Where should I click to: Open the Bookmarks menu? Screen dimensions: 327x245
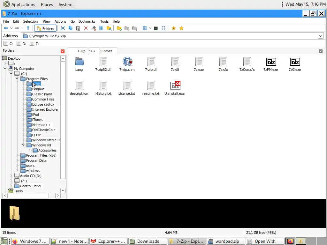pos(87,21)
